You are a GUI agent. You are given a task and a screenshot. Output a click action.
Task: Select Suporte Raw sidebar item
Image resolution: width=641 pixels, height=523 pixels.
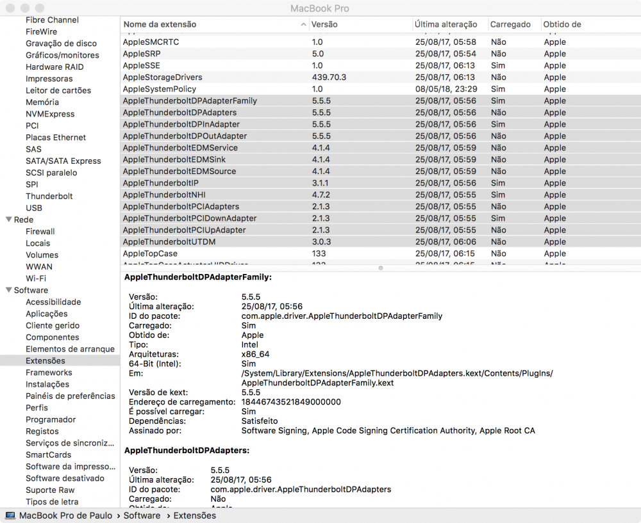pyautogui.click(x=50, y=490)
